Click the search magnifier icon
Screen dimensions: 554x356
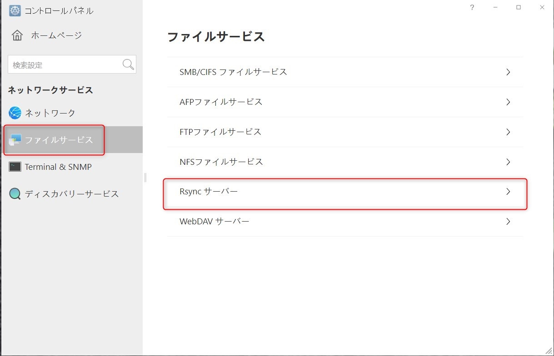[128, 64]
